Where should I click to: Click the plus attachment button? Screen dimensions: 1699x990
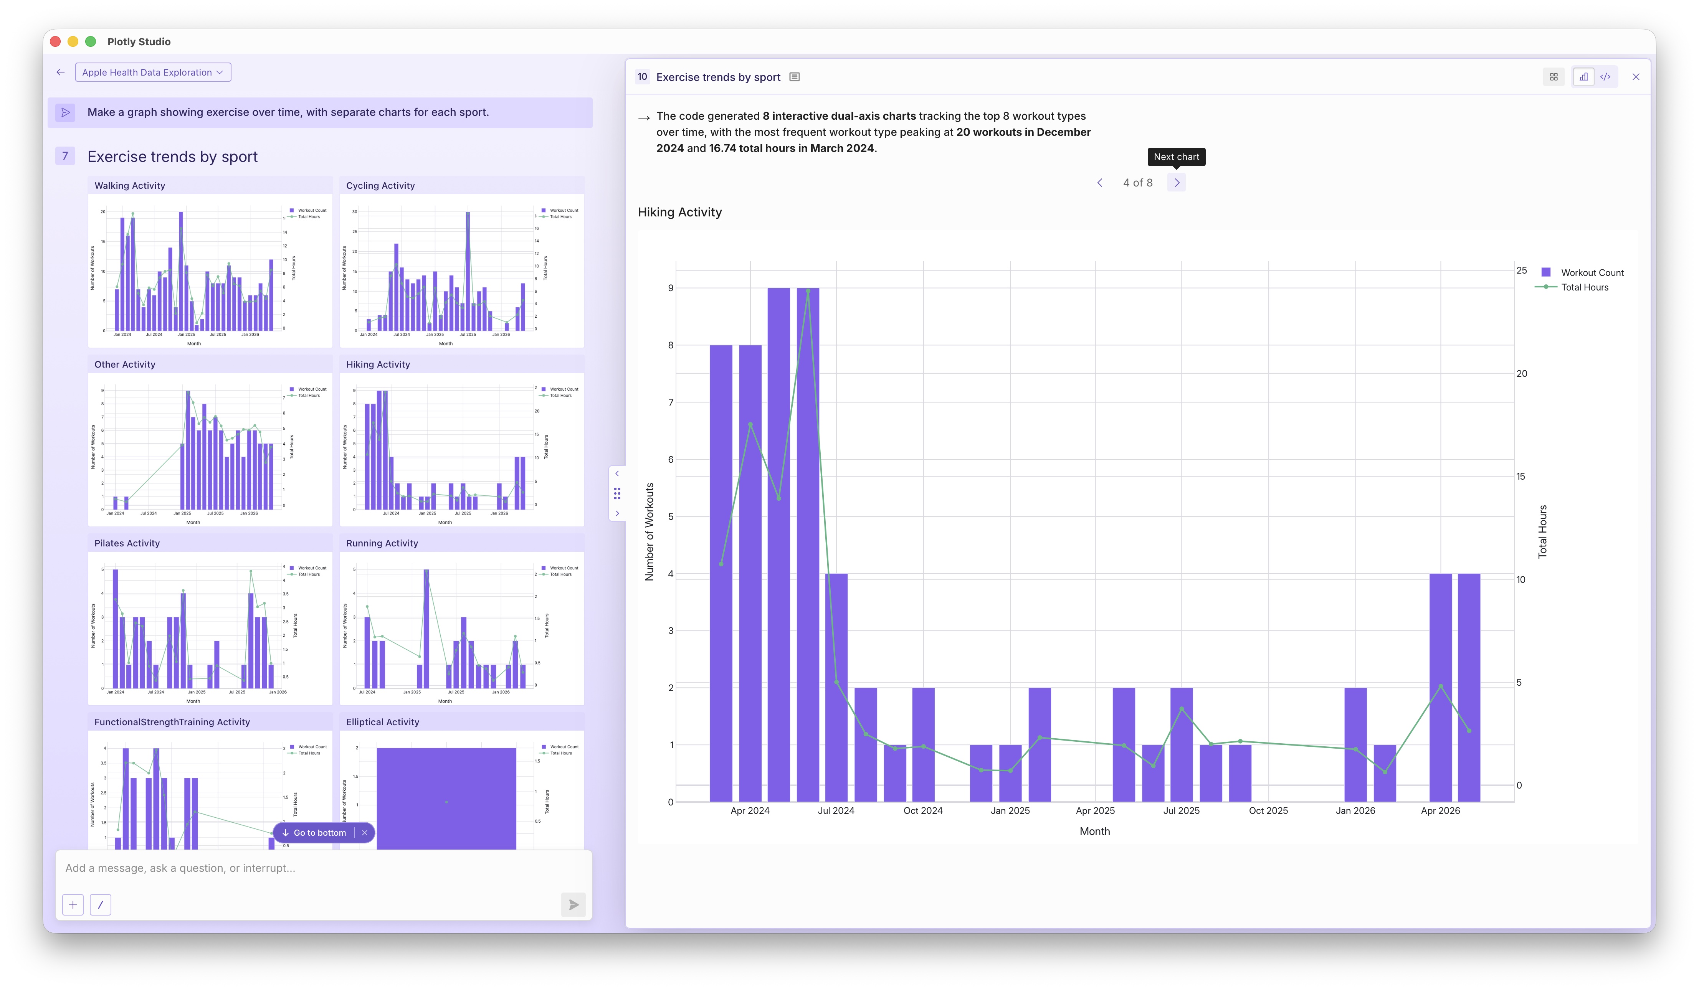(73, 904)
